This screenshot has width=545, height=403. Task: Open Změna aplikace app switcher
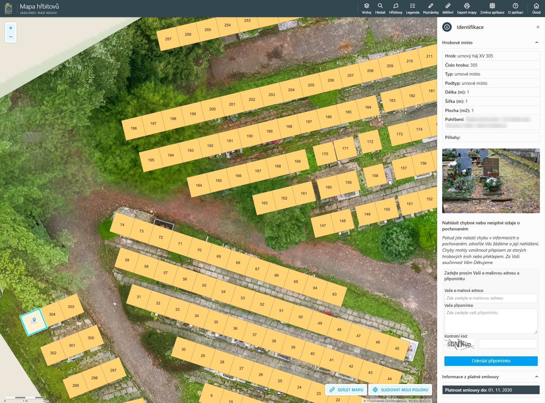tap(492, 9)
